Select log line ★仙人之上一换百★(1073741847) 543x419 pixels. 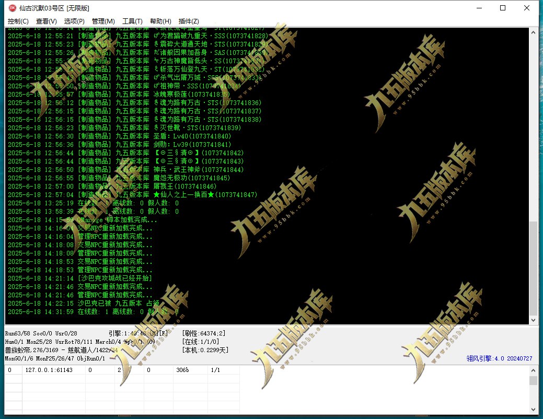click(132, 194)
